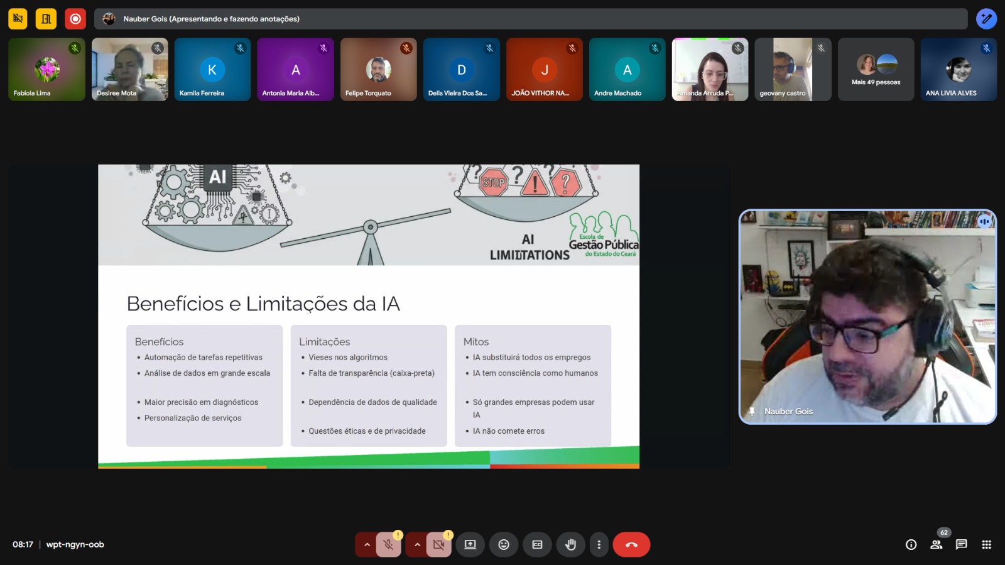Expand video settings chevron beside camera
This screenshot has height=565, width=1005.
click(417, 545)
